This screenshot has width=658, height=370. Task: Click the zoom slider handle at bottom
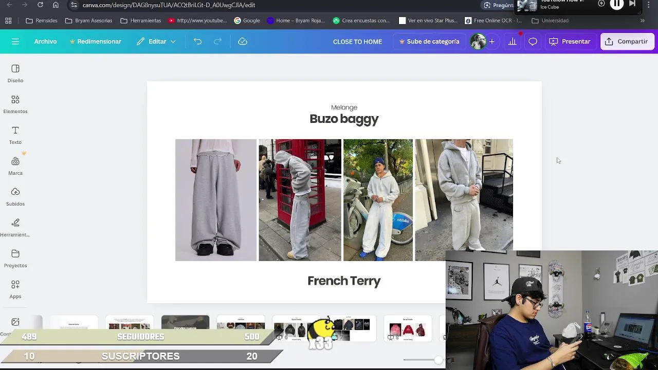point(438,360)
